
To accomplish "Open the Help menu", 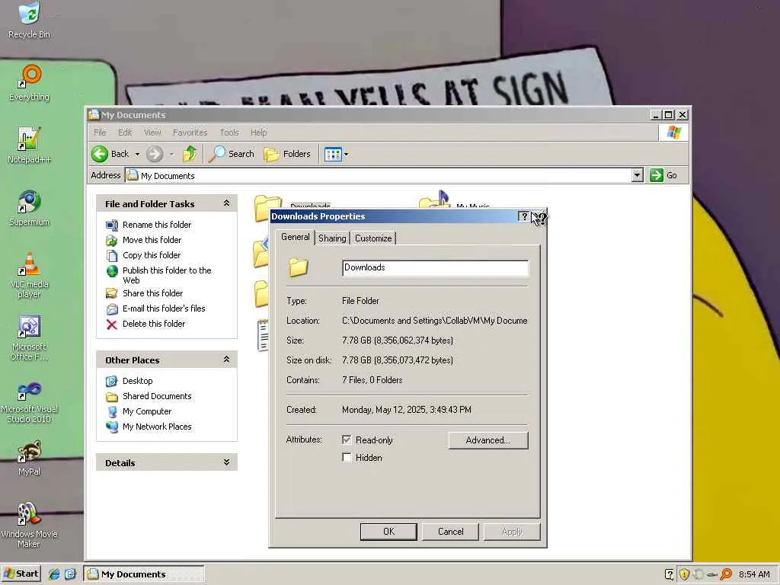I will pos(259,133).
